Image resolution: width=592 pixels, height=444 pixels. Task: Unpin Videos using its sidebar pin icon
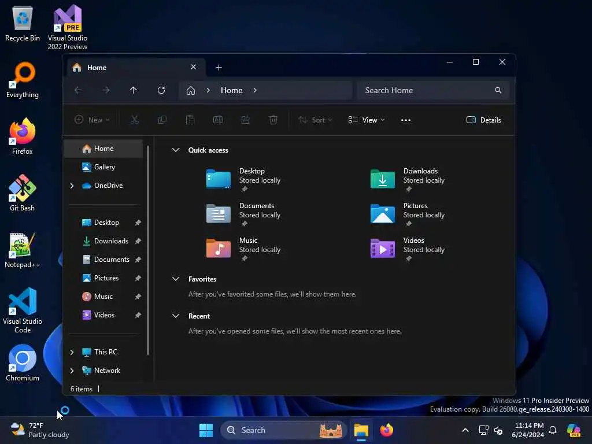click(x=138, y=315)
